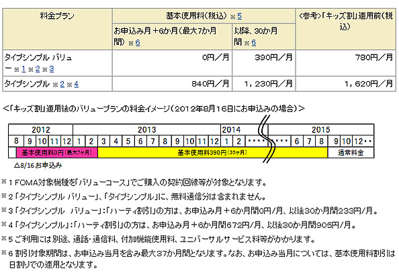The image size is (399, 277).
Task: Click the yellow 基本使用料390円 timeline bar
Action: 212,153
